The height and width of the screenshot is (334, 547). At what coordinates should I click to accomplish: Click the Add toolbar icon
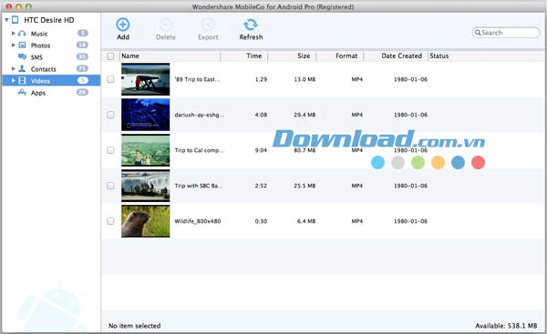(123, 25)
